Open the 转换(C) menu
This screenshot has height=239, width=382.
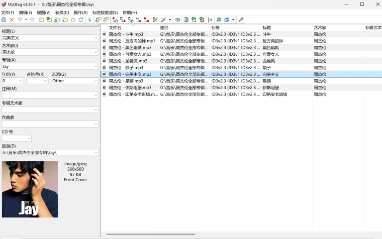click(x=62, y=12)
